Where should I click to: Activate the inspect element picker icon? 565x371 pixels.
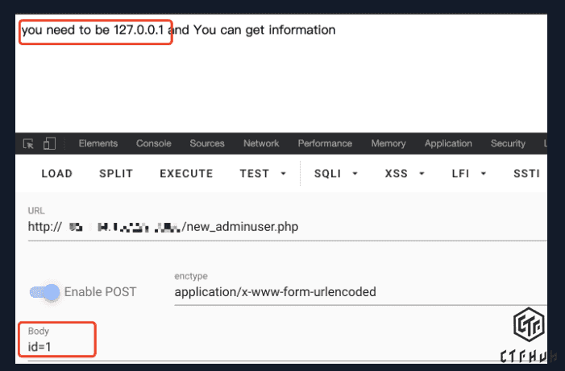pyautogui.click(x=29, y=144)
